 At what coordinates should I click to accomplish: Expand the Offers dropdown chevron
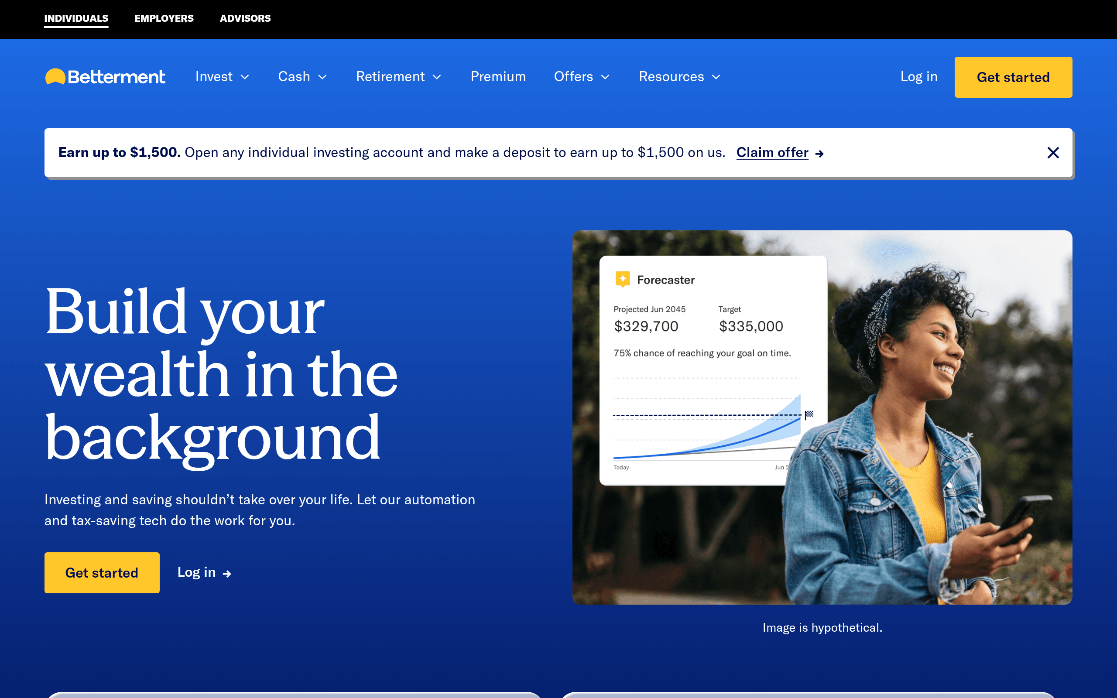(606, 77)
